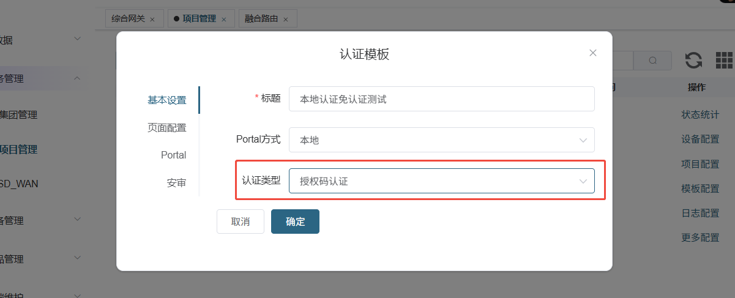Click the refresh icon in toolbar
The width and height of the screenshot is (735, 298).
[x=693, y=60]
